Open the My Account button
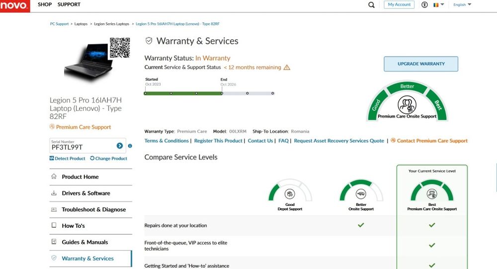This screenshot has width=497, height=269. coord(399,4)
